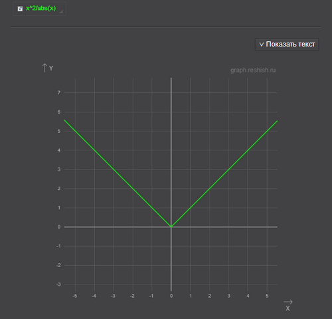Click tick label 7 on the vertical axis
The width and height of the screenshot is (332, 319).
coord(59,92)
